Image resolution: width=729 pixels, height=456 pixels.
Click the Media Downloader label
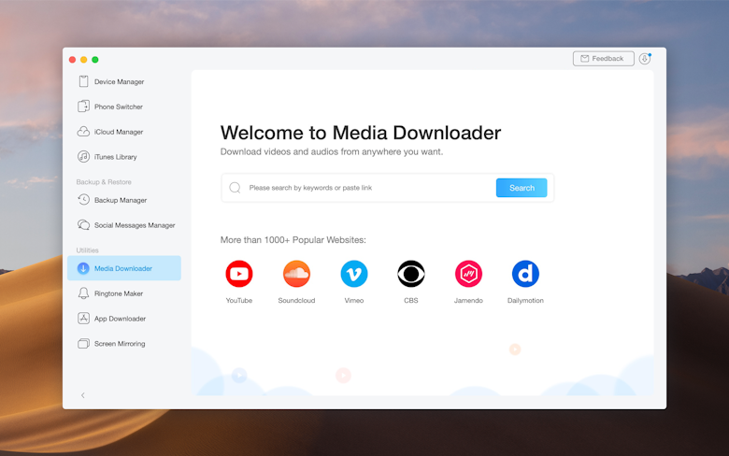point(123,269)
